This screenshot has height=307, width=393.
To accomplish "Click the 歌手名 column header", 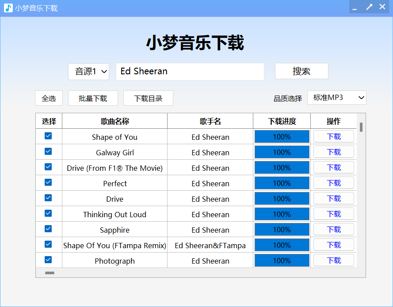I will point(210,121).
